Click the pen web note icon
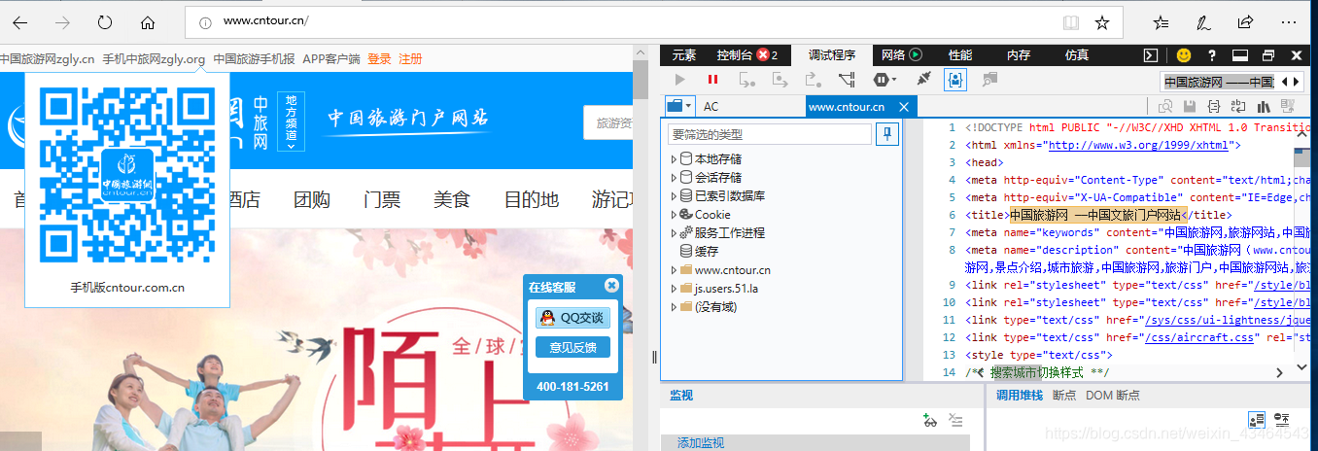 tap(1203, 22)
